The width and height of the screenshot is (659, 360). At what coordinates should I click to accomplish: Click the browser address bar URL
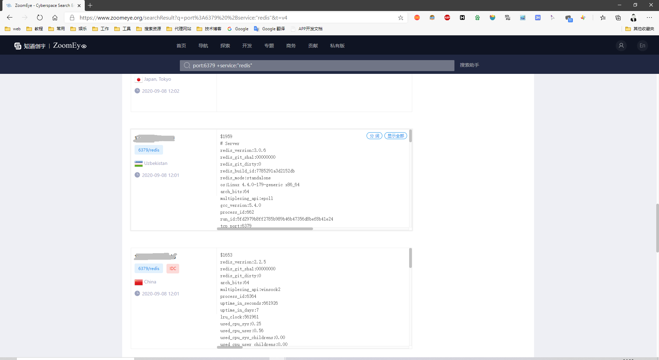tap(183, 18)
